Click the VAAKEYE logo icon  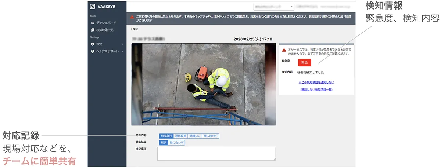92,6
